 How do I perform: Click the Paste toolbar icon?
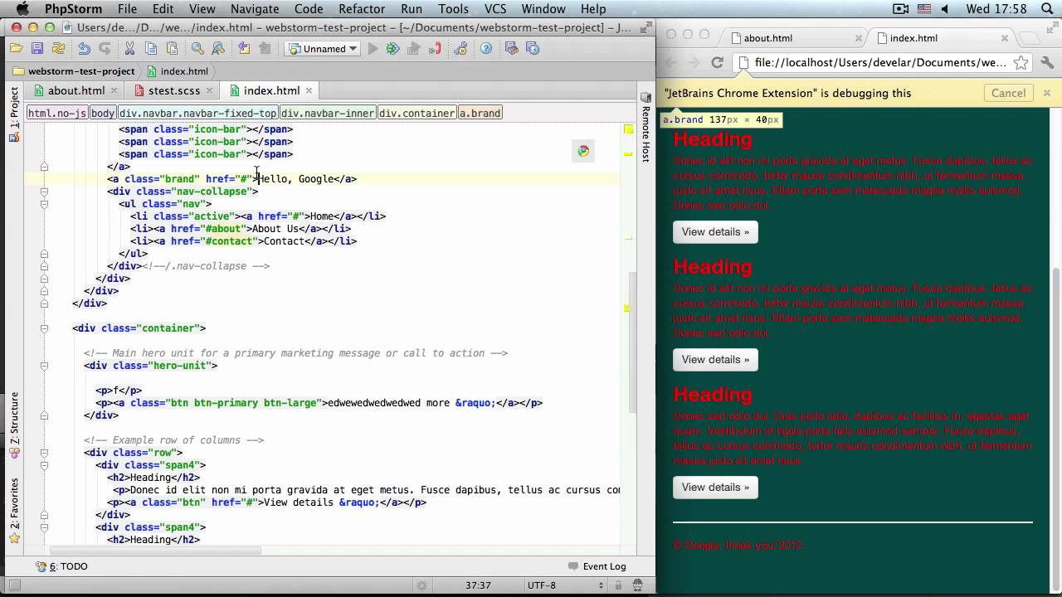(172, 49)
